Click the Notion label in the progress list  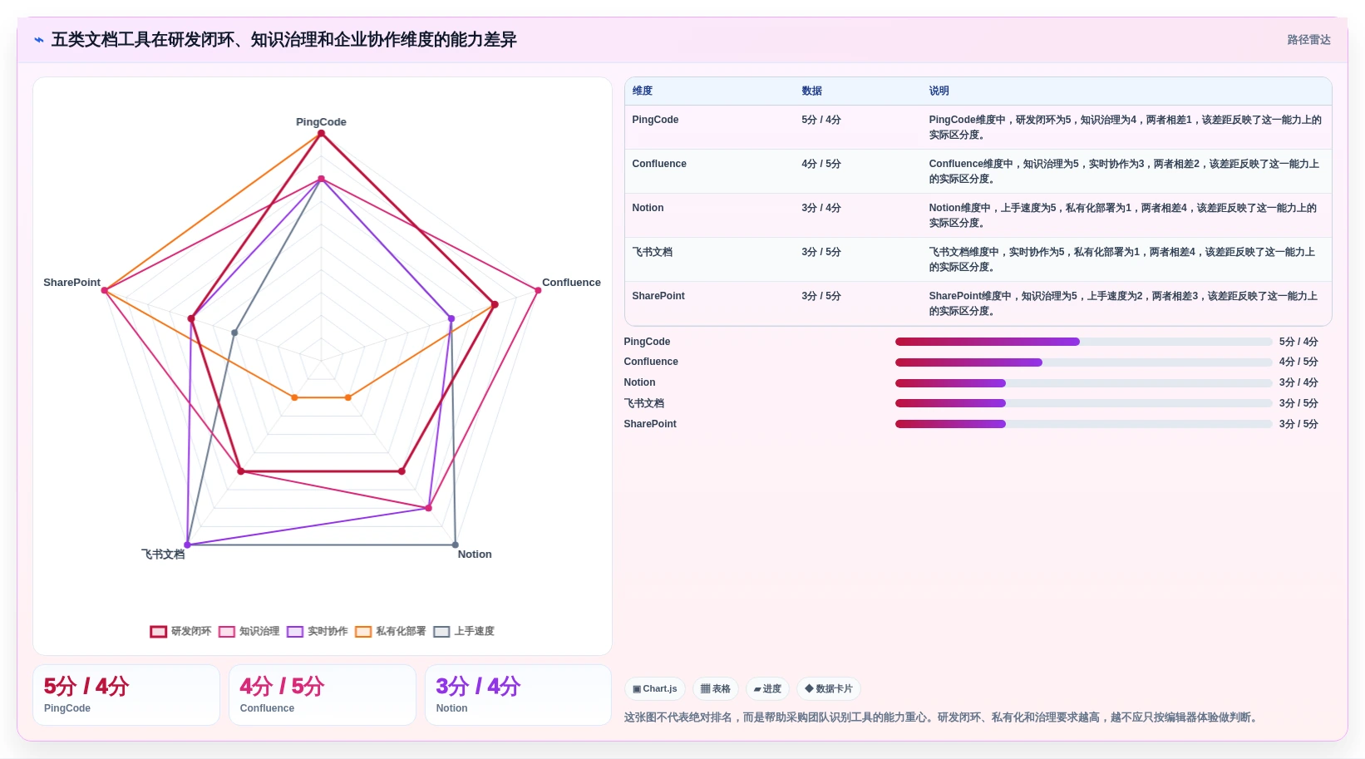coord(639,382)
